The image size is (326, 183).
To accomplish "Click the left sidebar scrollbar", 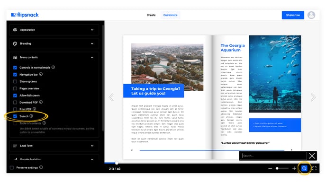I will pyautogui.click(x=103, y=78).
